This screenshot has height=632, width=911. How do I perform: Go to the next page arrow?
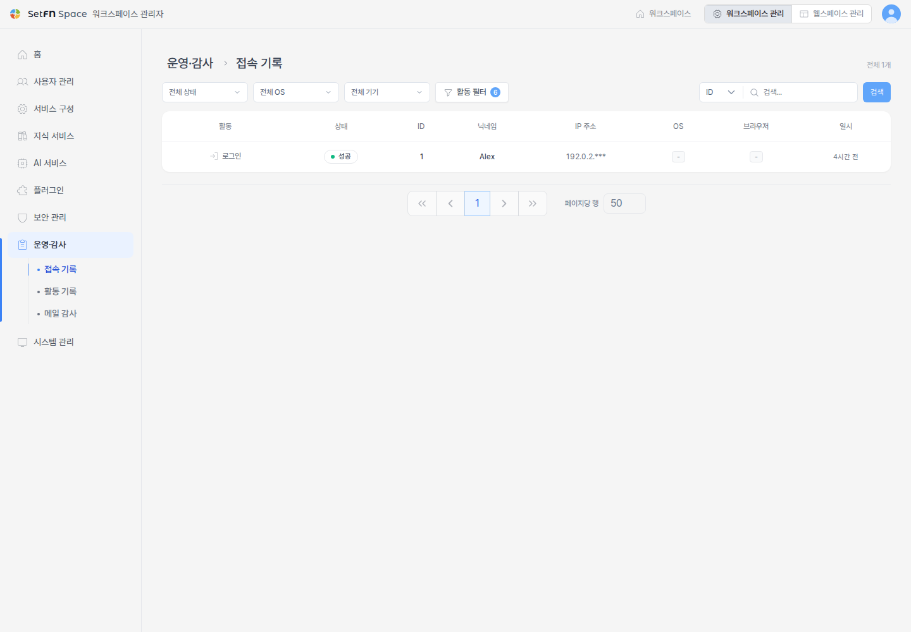point(504,204)
